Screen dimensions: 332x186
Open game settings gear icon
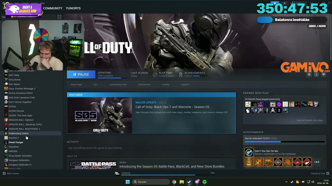pyautogui.click(x=309, y=74)
